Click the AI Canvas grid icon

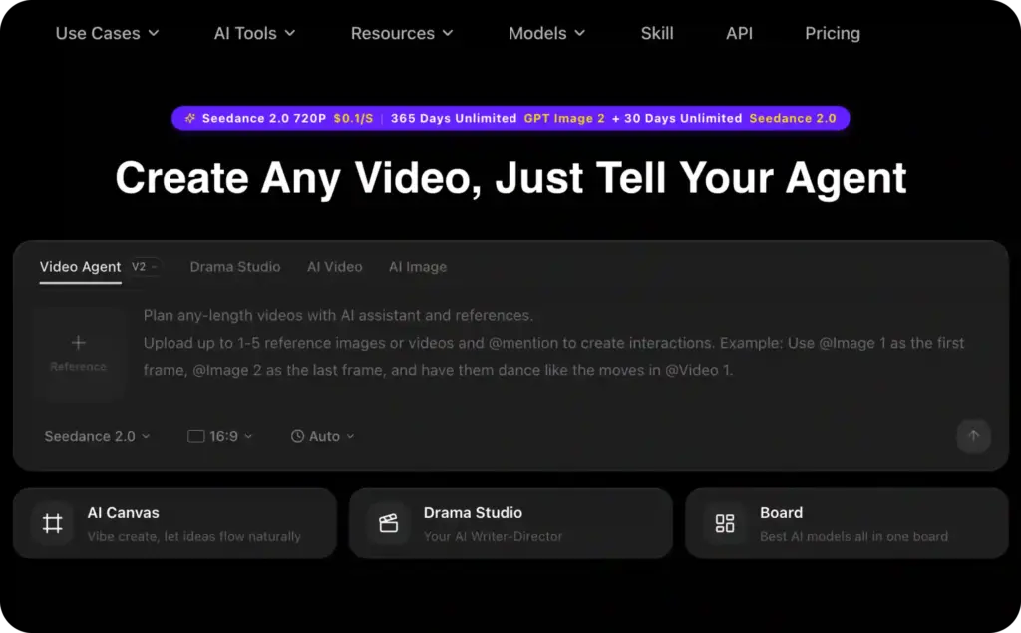53,523
